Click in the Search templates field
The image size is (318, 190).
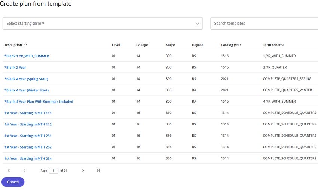coord(264,24)
